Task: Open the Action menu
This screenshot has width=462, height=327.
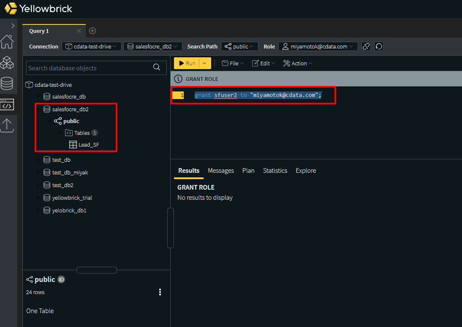Action: (298, 63)
